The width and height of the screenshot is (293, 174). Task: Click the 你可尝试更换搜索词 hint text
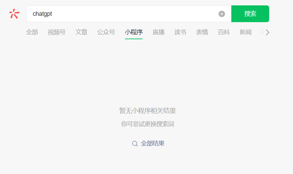pos(148,124)
